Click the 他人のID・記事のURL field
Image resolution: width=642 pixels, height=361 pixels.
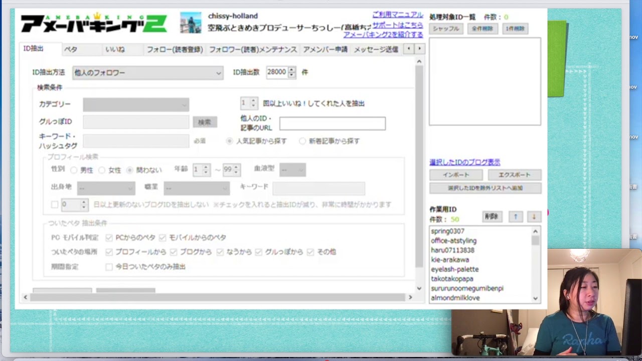(x=333, y=124)
